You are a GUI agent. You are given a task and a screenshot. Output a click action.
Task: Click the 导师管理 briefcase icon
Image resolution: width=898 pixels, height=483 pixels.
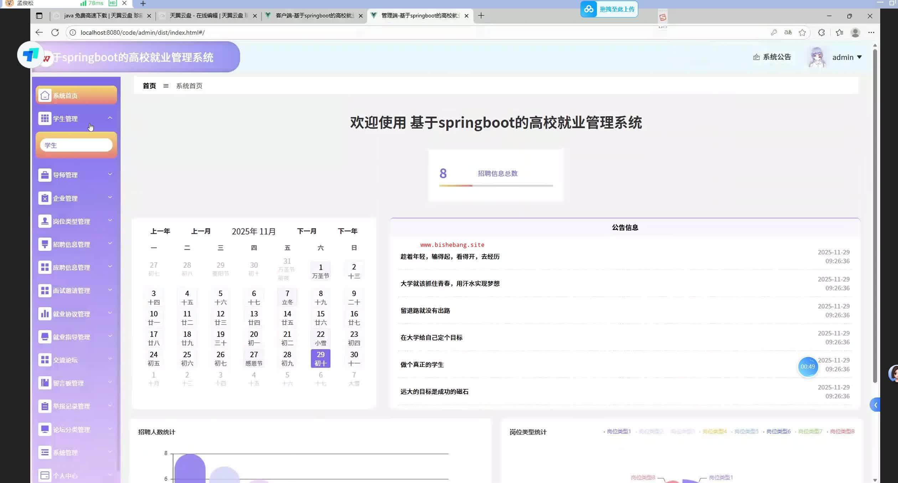45,175
